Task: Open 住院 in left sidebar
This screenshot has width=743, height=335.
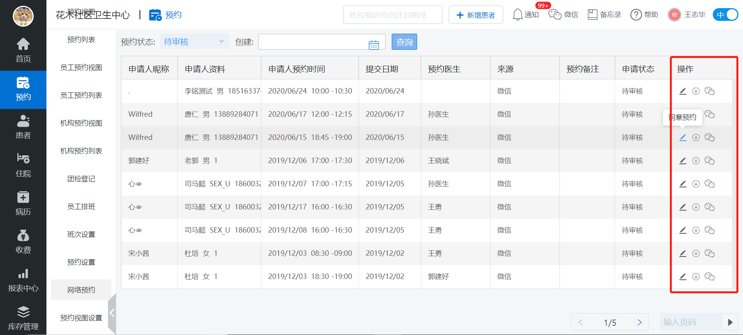Action: click(x=23, y=165)
